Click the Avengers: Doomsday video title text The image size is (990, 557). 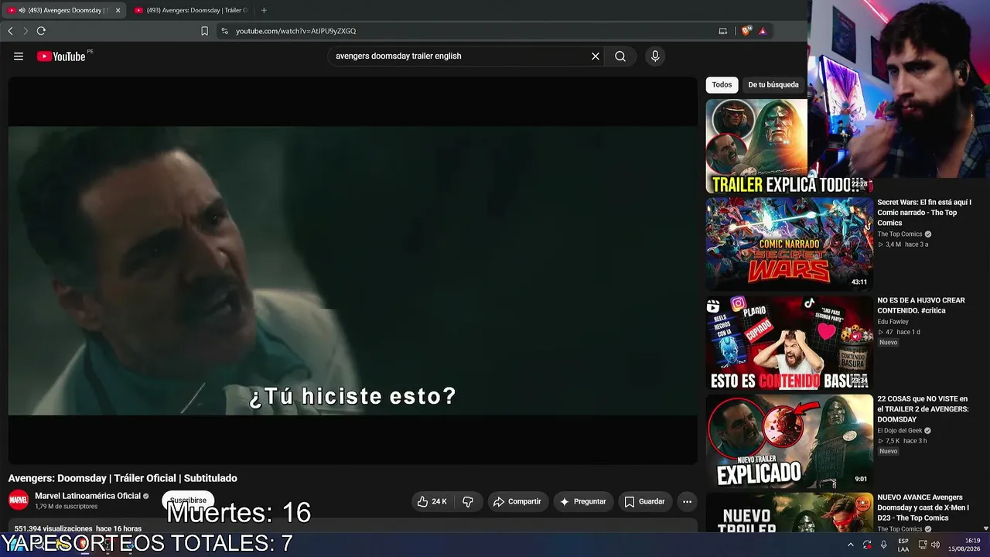tap(123, 478)
